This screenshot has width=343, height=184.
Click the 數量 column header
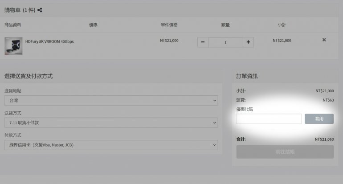[225, 25]
